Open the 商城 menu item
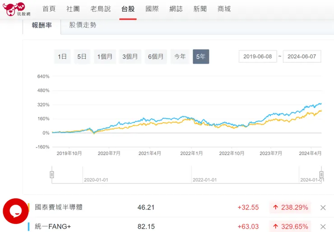The width and height of the screenshot is (334, 232). point(224,9)
